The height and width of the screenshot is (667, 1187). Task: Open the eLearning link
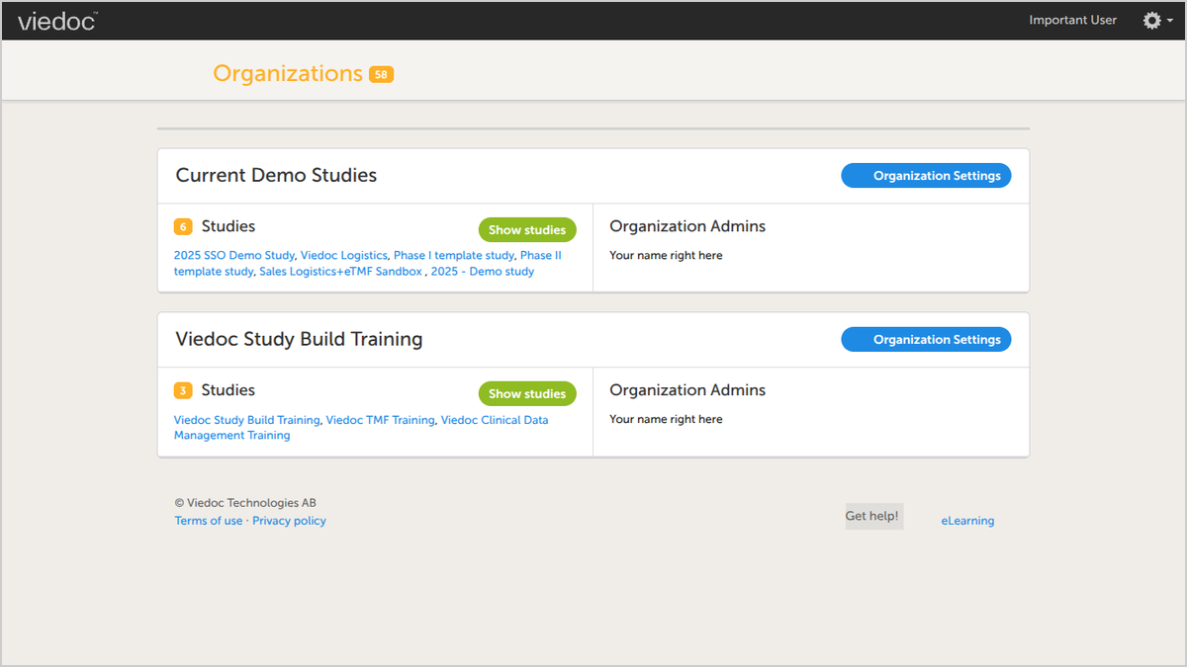pyautogui.click(x=967, y=521)
